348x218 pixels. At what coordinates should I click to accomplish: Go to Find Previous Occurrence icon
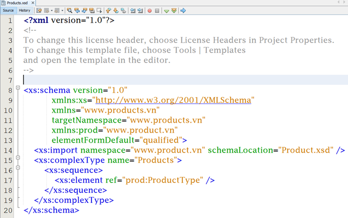click(x=77, y=11)
